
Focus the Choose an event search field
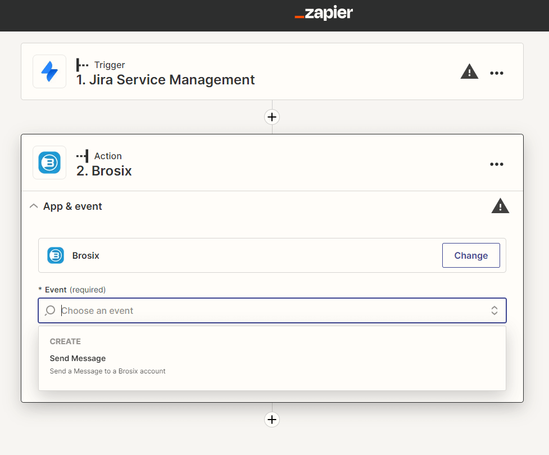[x=272, y=310]
